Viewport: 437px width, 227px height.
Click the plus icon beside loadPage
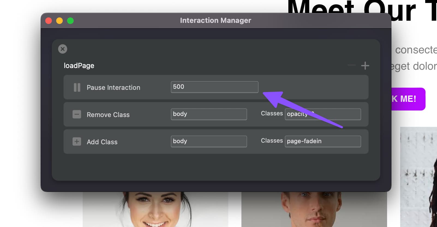coord(365,66)
